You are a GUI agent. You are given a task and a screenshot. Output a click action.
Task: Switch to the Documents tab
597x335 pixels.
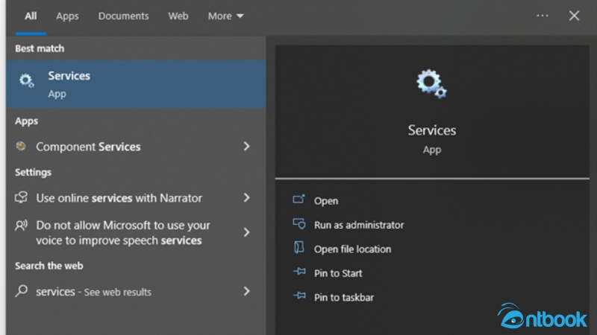[x=123, y=16]
